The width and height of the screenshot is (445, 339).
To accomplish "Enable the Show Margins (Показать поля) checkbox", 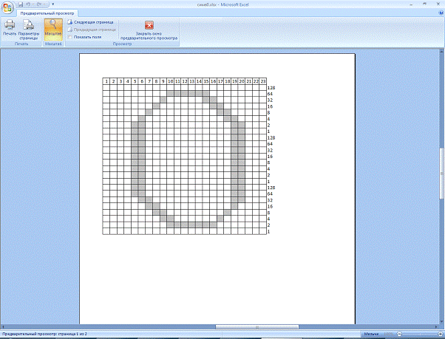I will [70, 36].
